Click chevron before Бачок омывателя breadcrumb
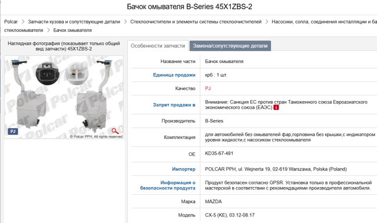Screen dimensions: 377x223 point(48,30)
